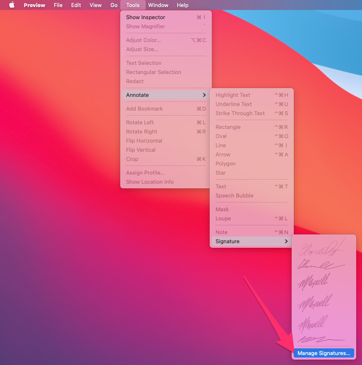The height and width of the screenshot is (365, 362).
Task: Choose Adjust Size… in Tools menu
Action: click(166, 49)
